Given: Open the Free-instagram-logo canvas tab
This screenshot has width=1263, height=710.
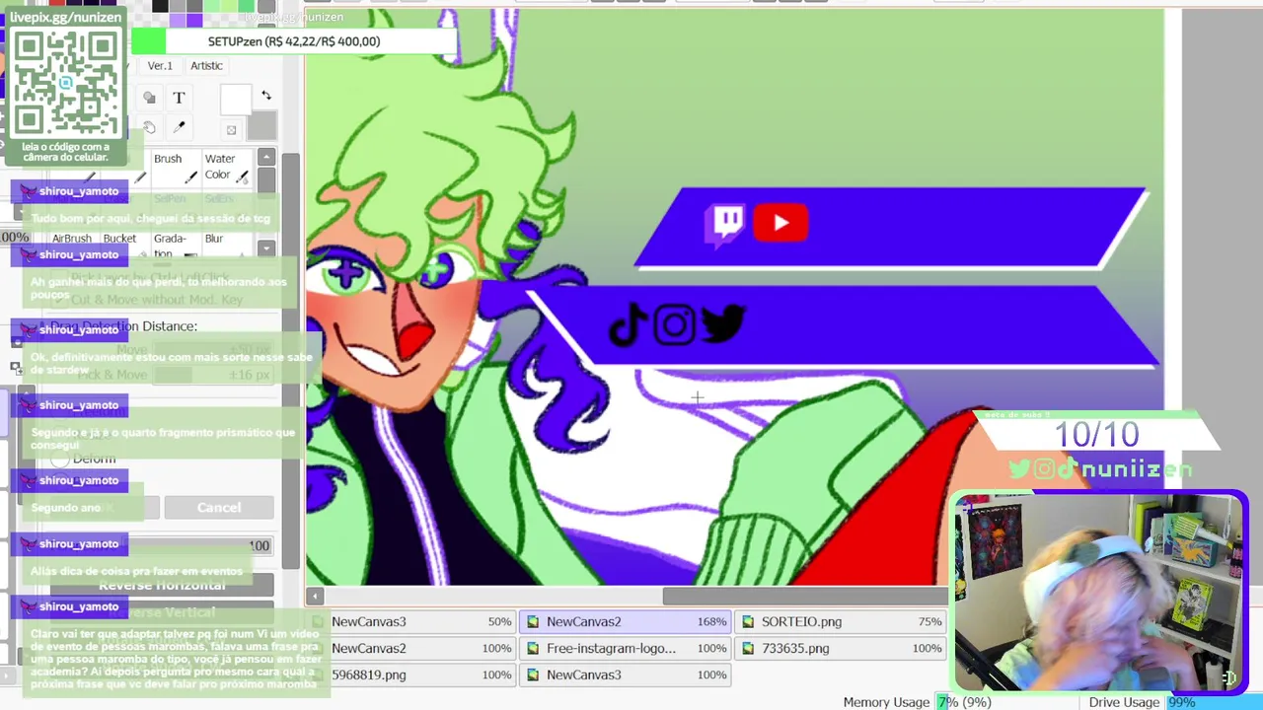Looking at the screenshot, I should [x=626, y=649].
